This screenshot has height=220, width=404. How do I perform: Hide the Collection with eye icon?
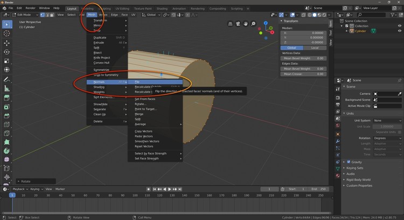(x=400, y=26)
